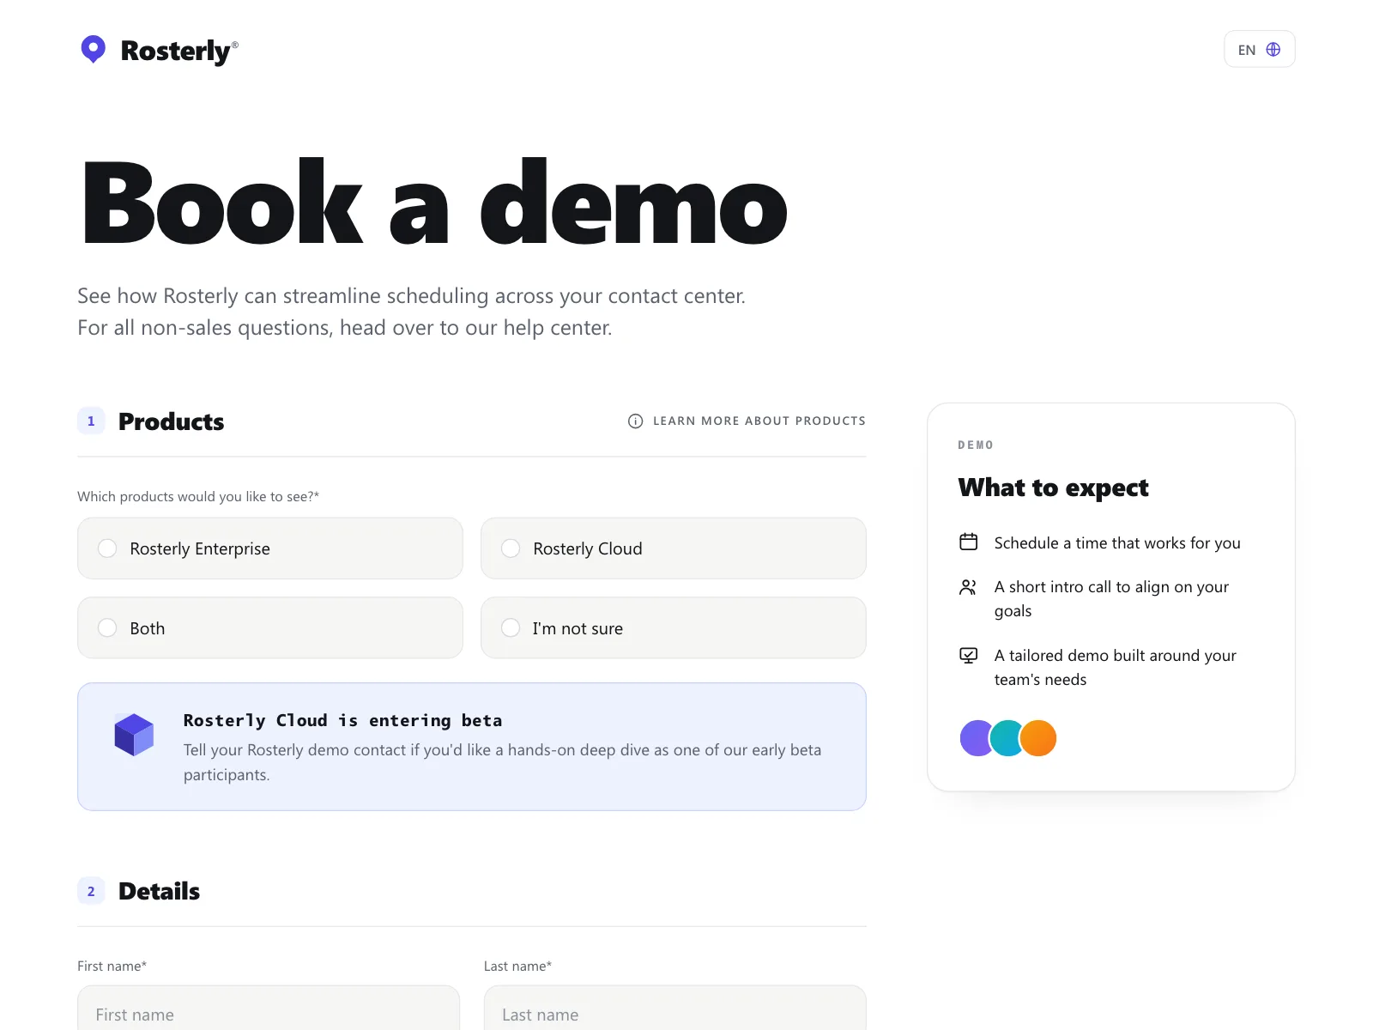The image size is (1373, 1030).
Task: Click the purple avatar circle
Action: (975, 738)
